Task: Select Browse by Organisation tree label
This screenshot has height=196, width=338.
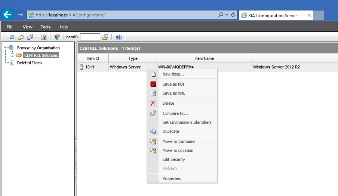Action: click(x=39, y=48)
